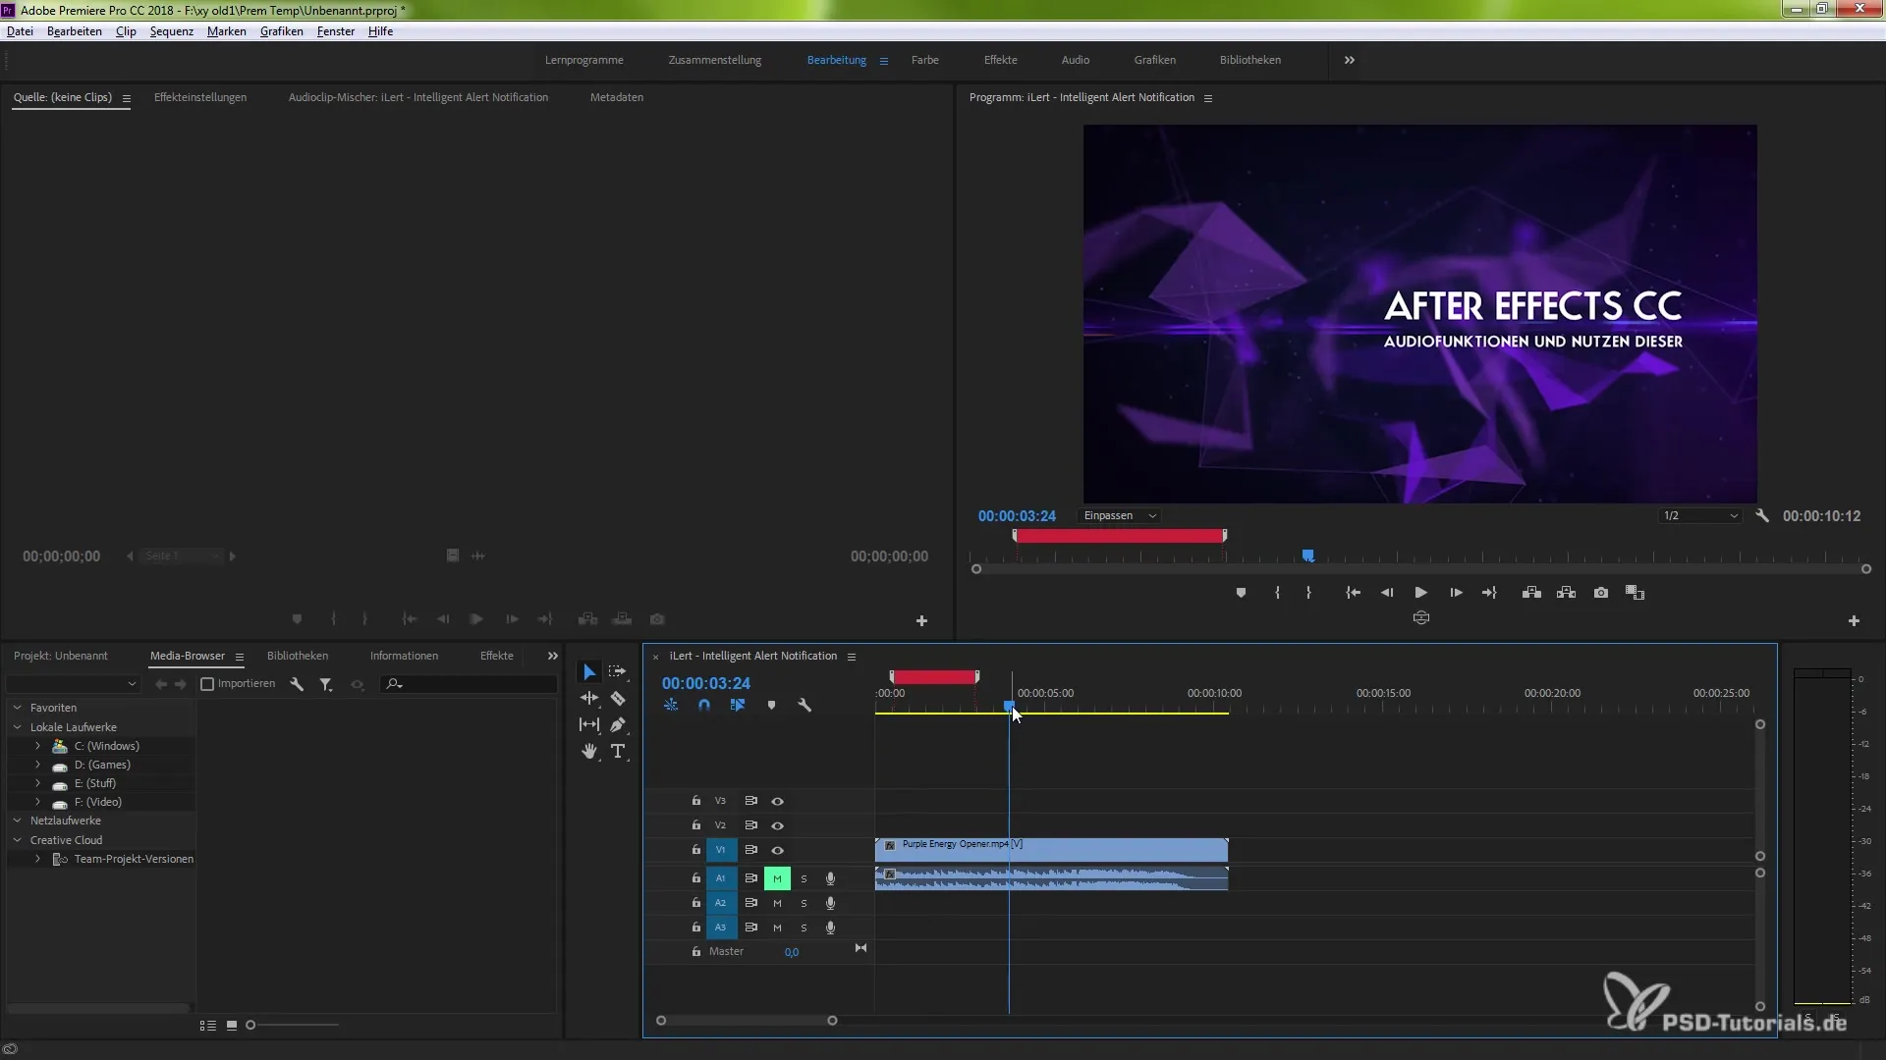Open the Fenster menu
Viewport: 1886px width, 1060px height.
click(336, 31)
